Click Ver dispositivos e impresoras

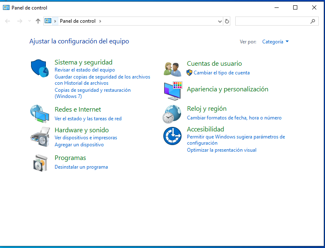click(86, 138)
